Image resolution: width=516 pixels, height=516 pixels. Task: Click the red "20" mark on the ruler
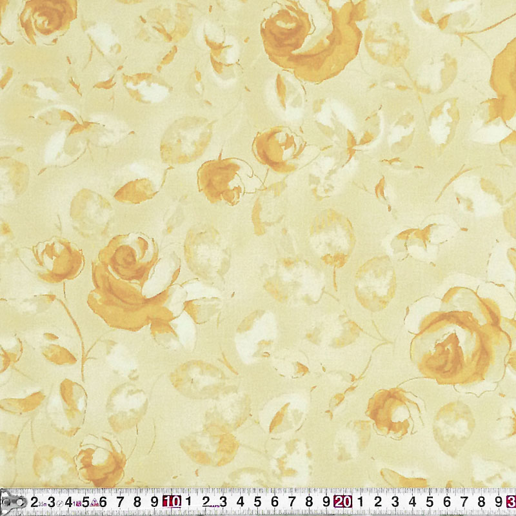click(x=343, y=502)
